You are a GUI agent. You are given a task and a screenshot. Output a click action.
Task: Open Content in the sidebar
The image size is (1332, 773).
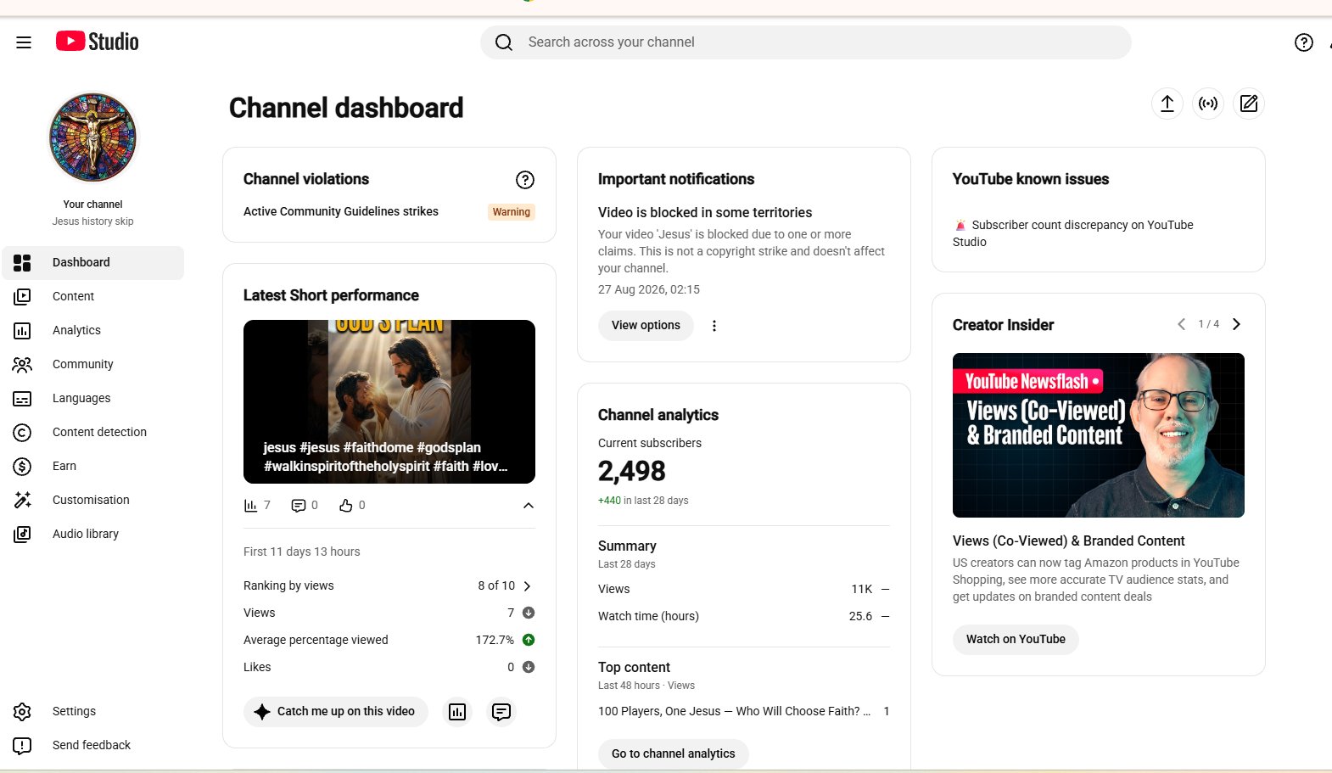[x=93, y=297]
